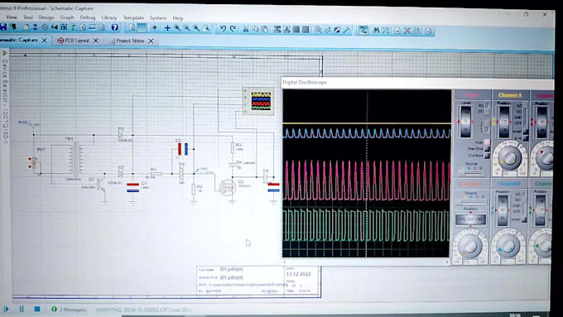Click the Redraw display icon
This screenshot has width=563, height=317.
pyautogui.click(x=132, y=27)
